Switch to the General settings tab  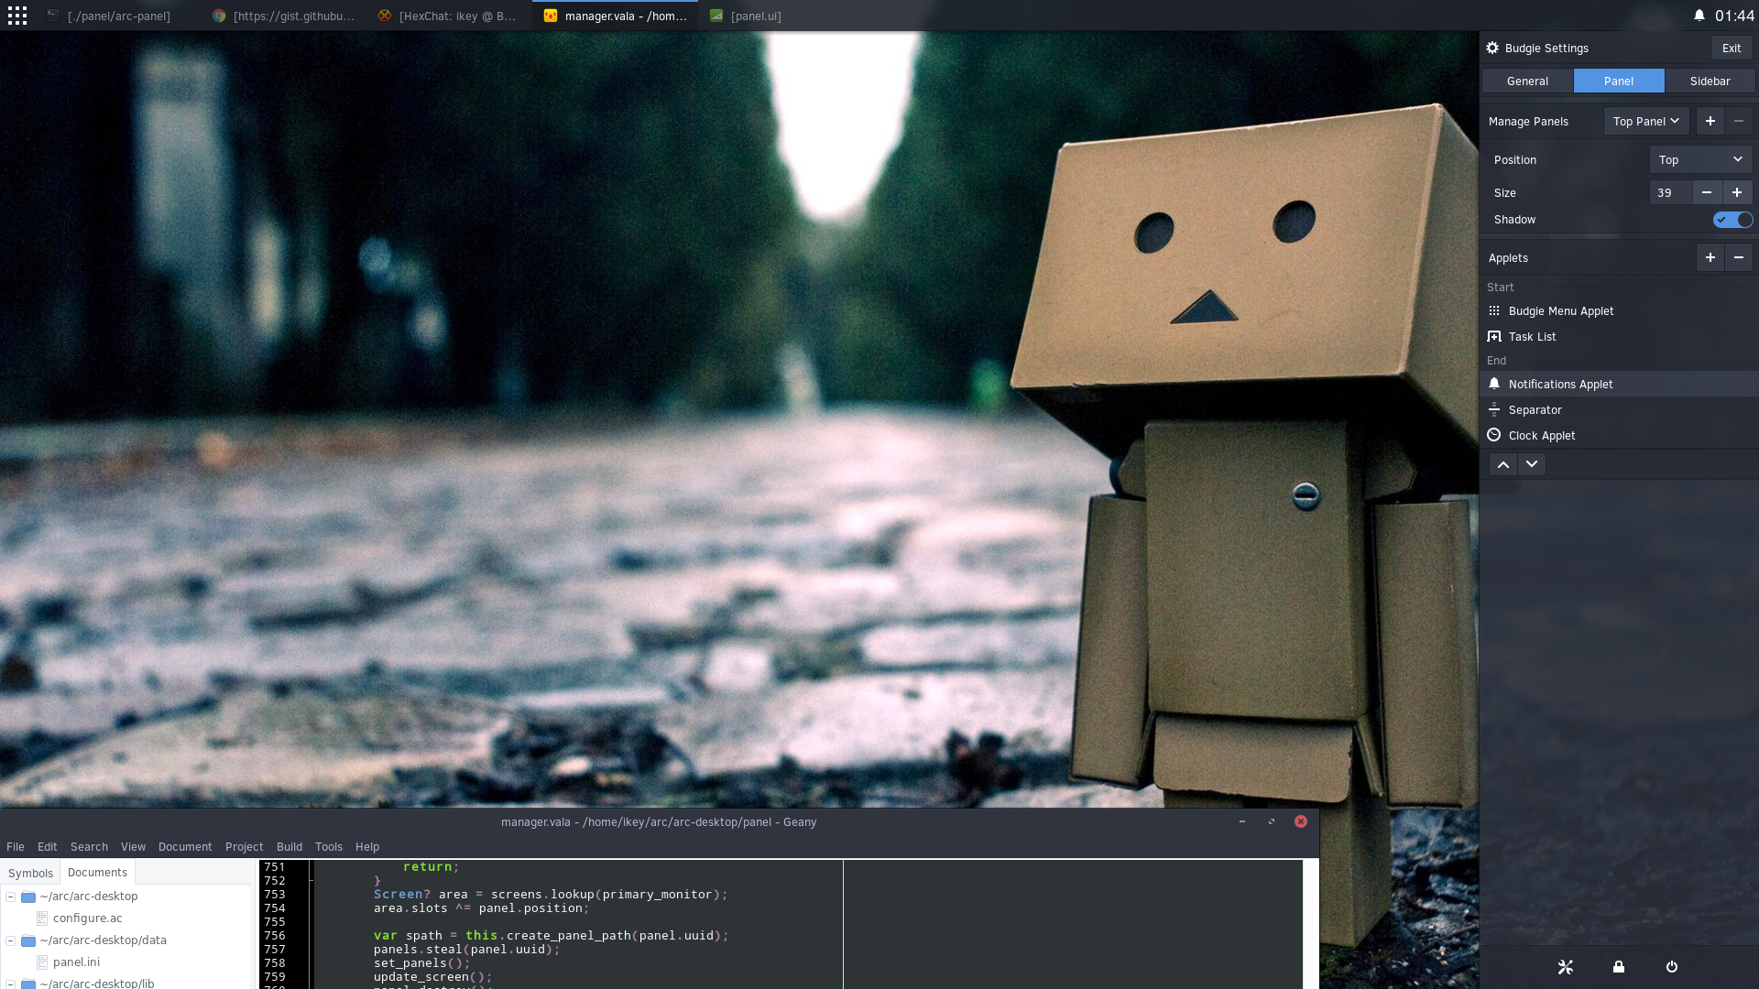1527,81
